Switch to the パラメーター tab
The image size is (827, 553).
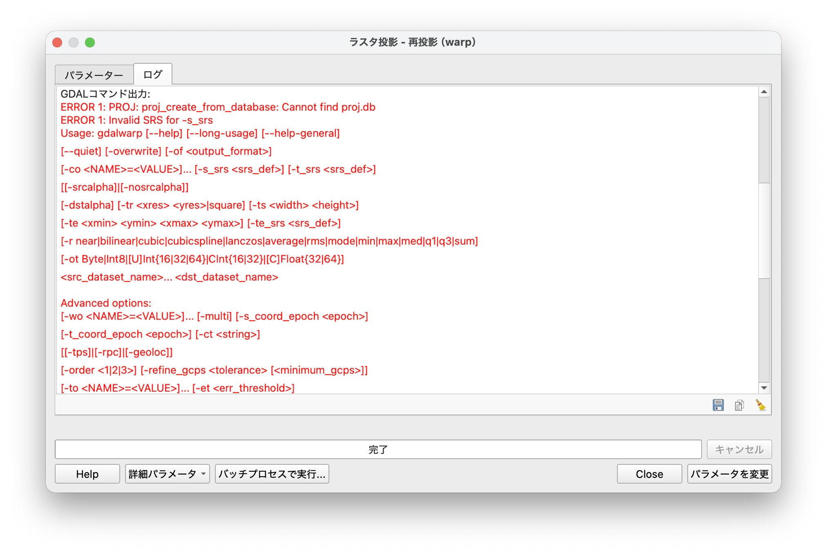(x=94, y=75)
